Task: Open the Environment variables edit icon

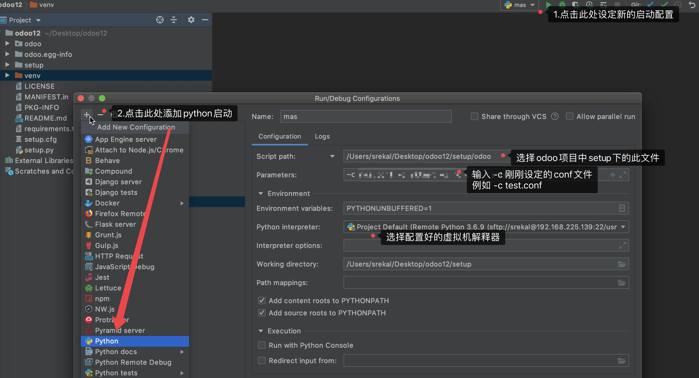Action: point(622,208)
